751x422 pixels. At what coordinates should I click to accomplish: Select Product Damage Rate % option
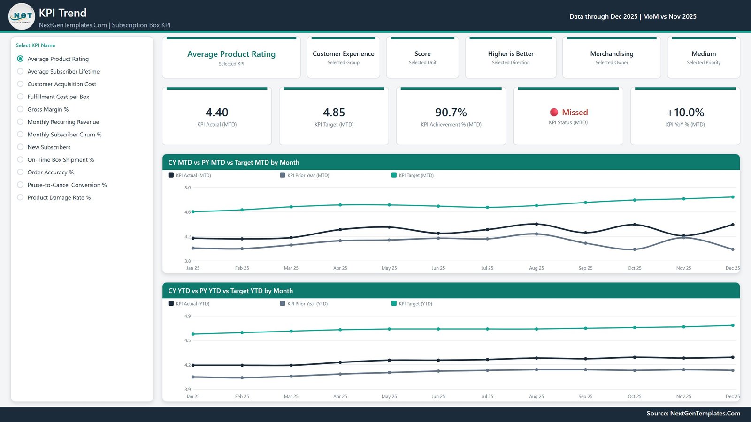click(x=20, y=197)
